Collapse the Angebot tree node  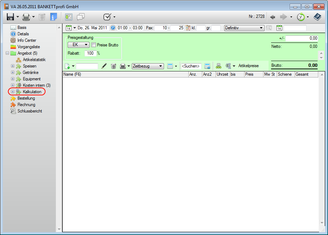point(8,53)
